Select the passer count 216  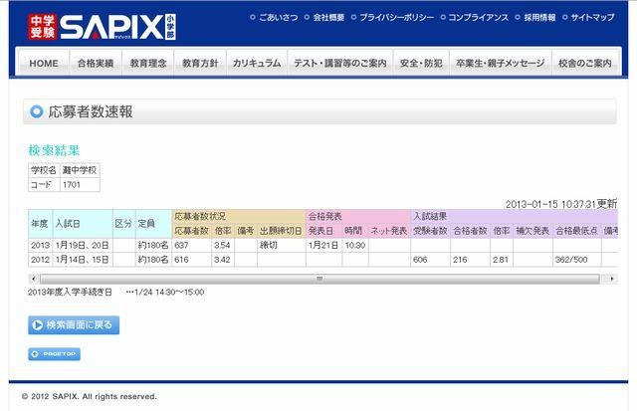pyautogui.click(x=470, y=260)
